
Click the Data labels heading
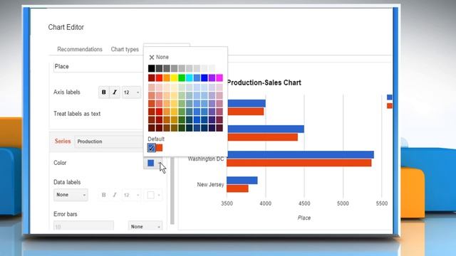[x=67, y=182]
